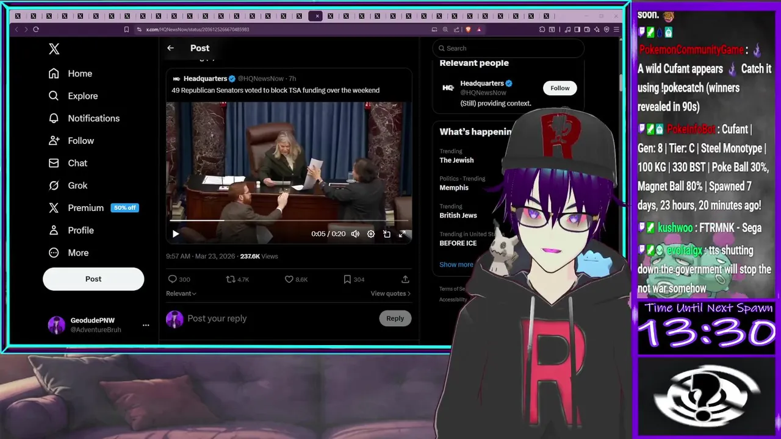Mute the video with the speaker icon
781x439 pixels.
(355, 234)
